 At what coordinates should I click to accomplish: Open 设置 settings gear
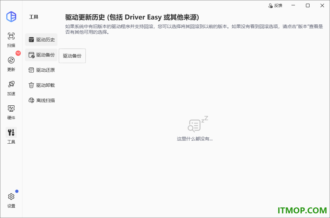[11, 200]
